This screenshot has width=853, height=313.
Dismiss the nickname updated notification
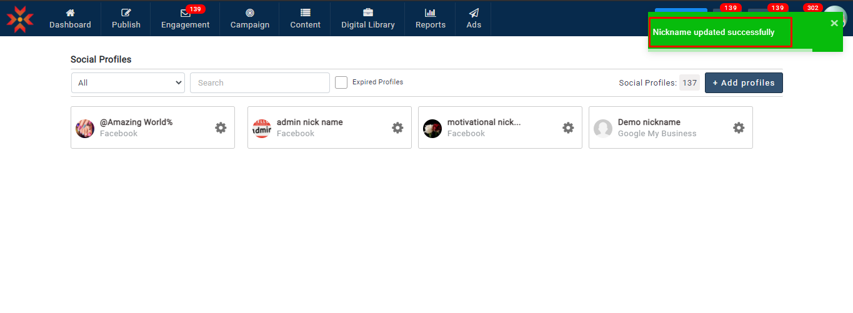(x=834, y=23)
